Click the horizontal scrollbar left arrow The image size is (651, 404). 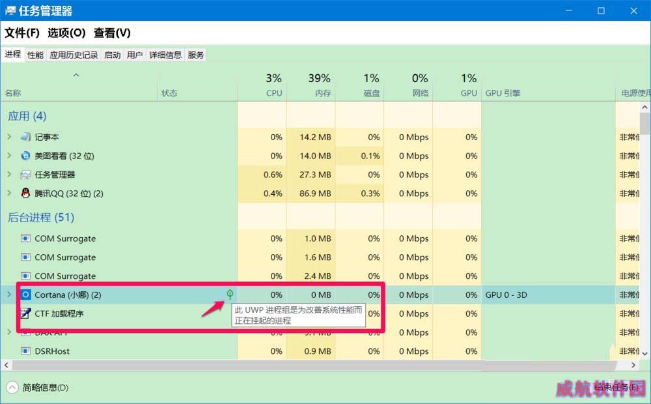coord(6,365)
